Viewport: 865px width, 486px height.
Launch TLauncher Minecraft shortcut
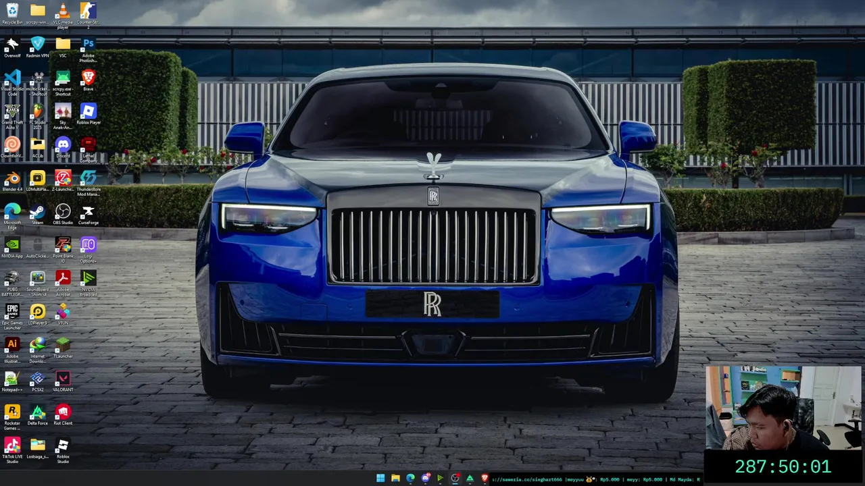click(x=63, y=348)
